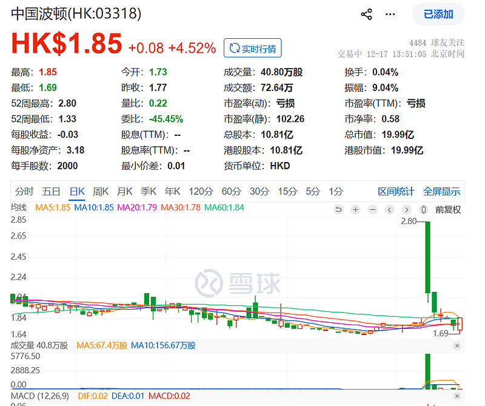Click the MA30:1.78 moving average label
Image resolution: width=485 pixels, height=406 pixels.
[x=181, y=208]
